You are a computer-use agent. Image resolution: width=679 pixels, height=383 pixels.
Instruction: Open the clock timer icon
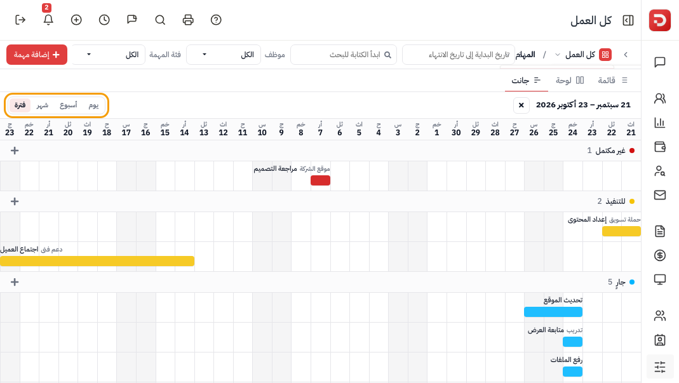click(104, 20)
